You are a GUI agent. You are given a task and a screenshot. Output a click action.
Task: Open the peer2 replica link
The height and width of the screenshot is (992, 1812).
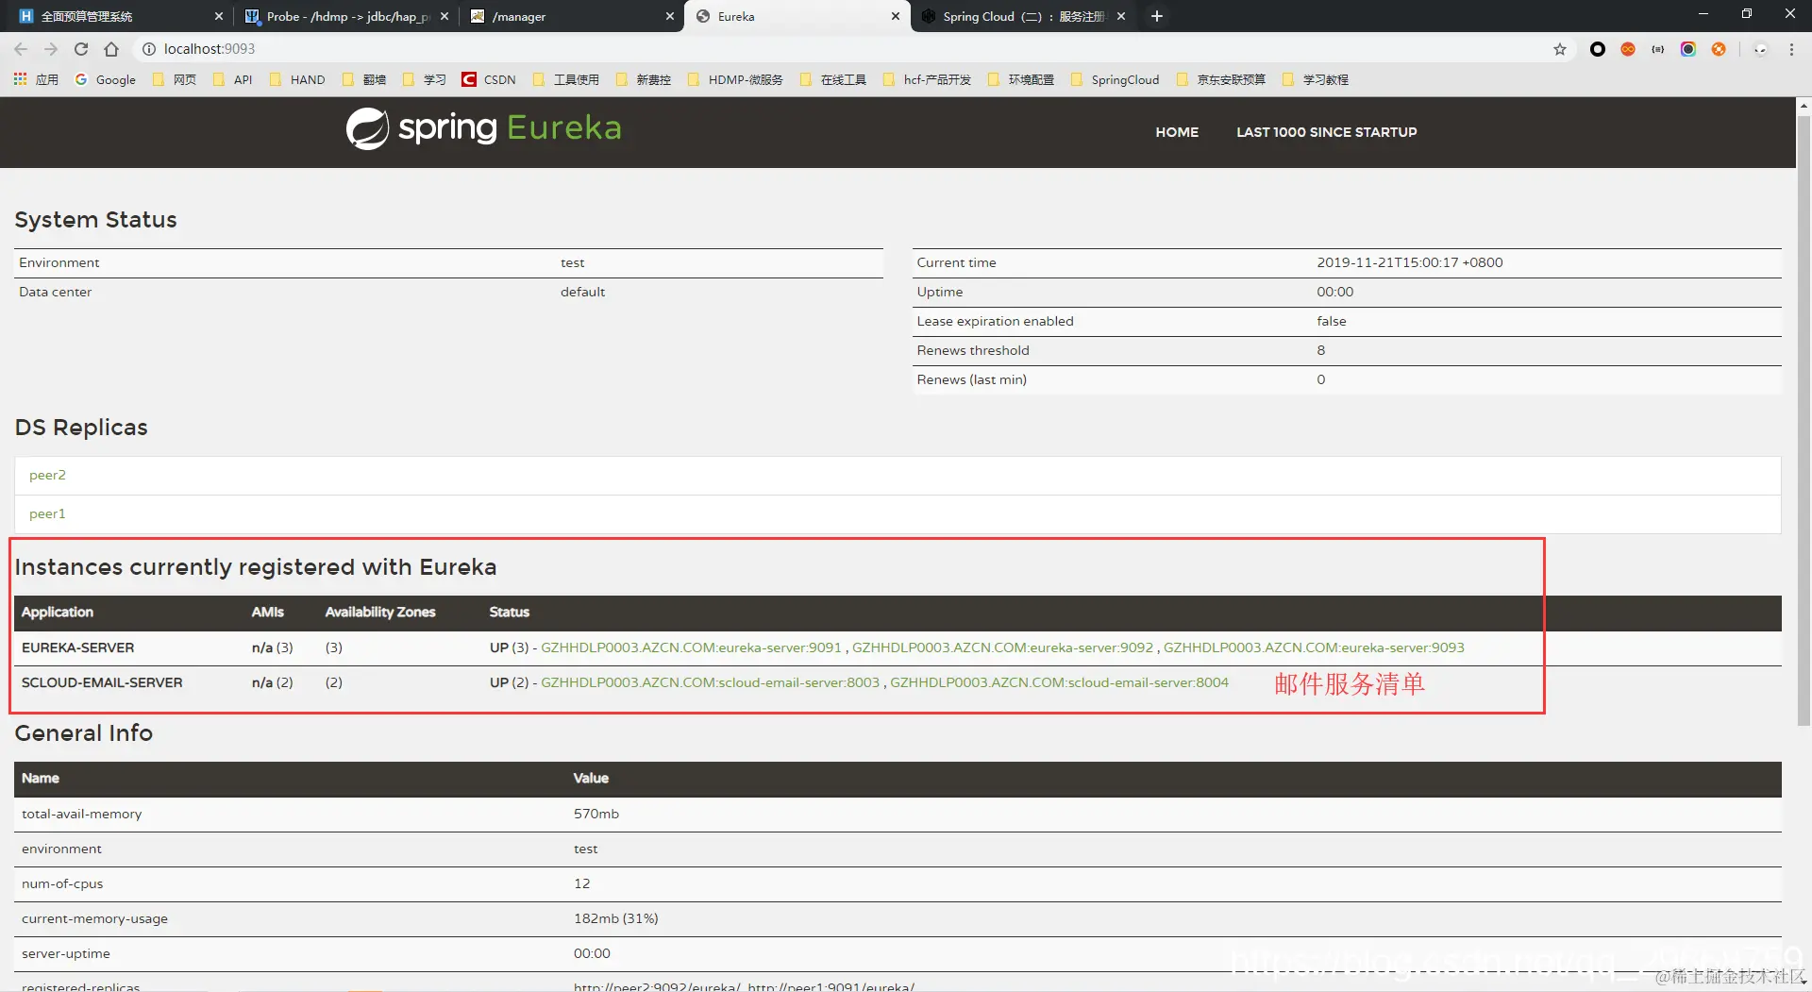coord(47,475)
